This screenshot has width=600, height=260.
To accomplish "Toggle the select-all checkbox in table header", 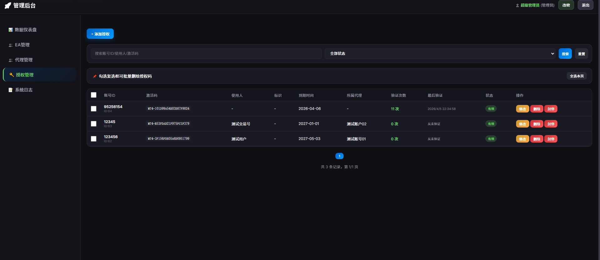I will 94,95.
